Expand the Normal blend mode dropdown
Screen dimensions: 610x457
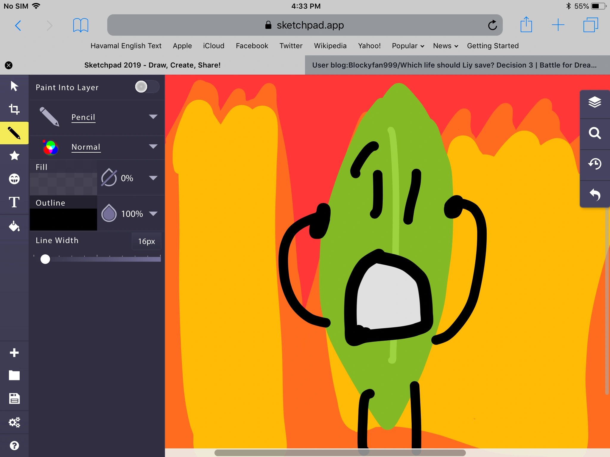point(153,146)
